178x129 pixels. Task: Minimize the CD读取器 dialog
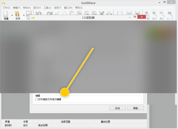pyautogui.click(x=130, y=17)
